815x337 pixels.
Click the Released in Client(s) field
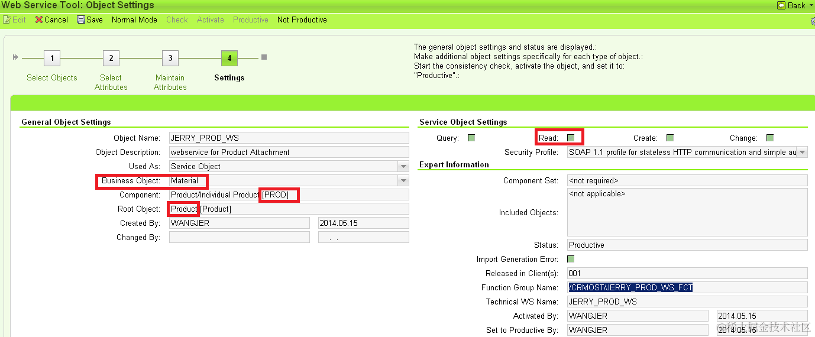tap(687, 273)
